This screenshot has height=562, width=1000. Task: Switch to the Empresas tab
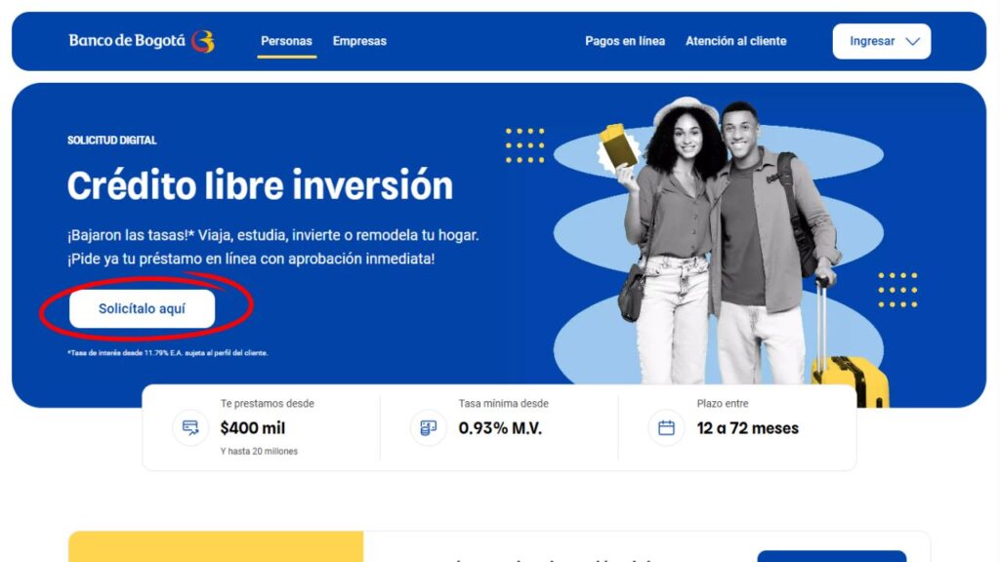(359, 41)
